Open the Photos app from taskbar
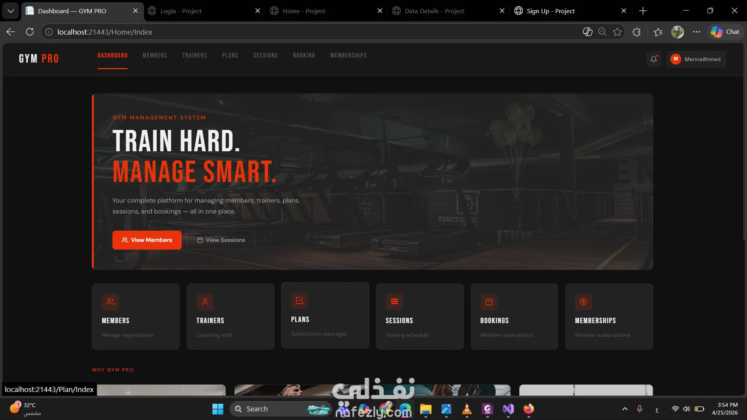This screenshot has width=747, height=420. coord(446,409)
